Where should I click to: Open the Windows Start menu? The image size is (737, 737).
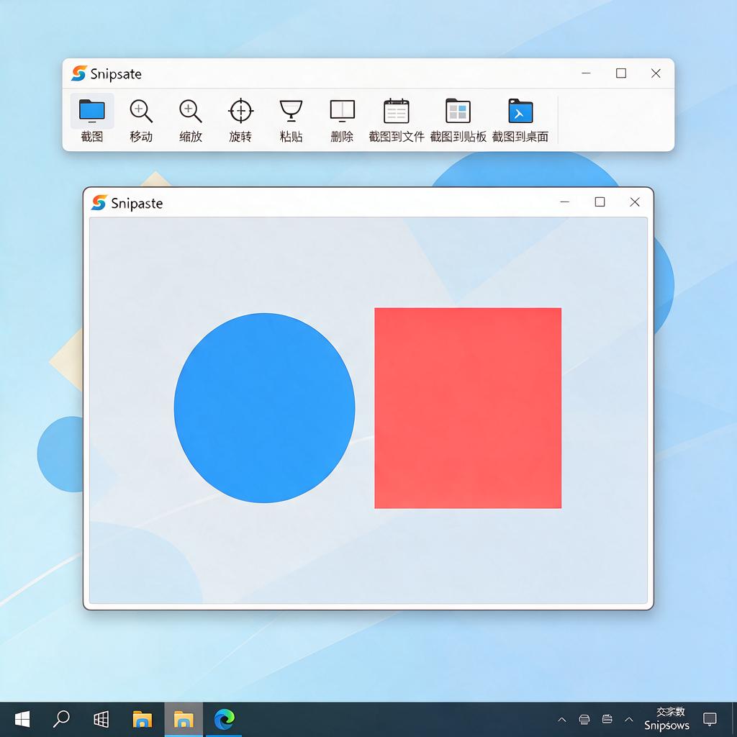click(22, 719)
